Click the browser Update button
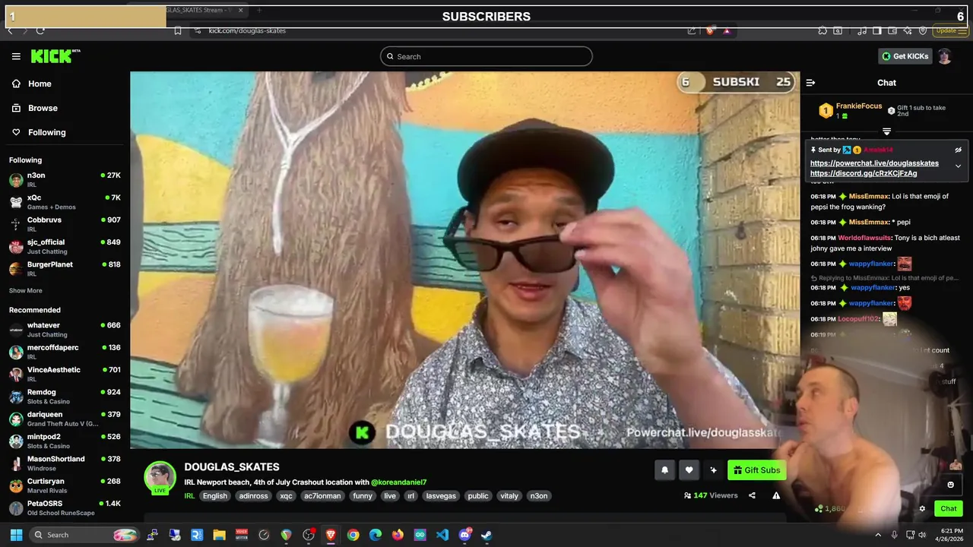 click(x=951, y=30)
